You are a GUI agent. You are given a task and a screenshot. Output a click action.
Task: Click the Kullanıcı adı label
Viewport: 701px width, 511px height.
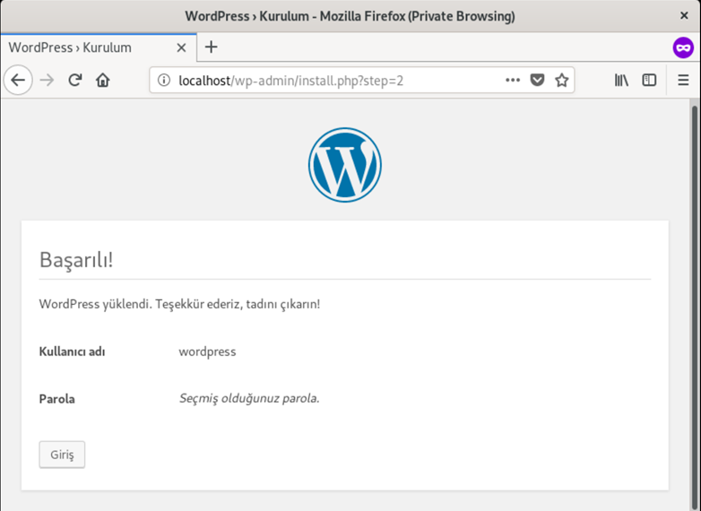(x=72, y=351)
